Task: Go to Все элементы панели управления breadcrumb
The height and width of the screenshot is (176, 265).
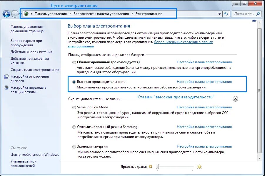Action: pyautogui.click(x=101, y=14)
